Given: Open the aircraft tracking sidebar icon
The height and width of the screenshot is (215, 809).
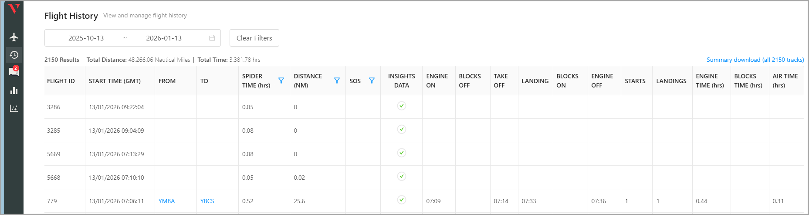Looking at the screenshot, I should pyautogui.click(x=14, y=37).
